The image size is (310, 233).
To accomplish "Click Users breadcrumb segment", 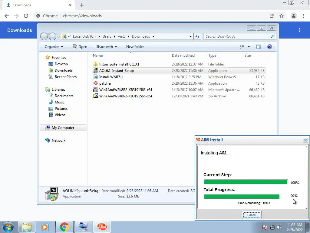I will pyautogui.click(x=107, y=36).
